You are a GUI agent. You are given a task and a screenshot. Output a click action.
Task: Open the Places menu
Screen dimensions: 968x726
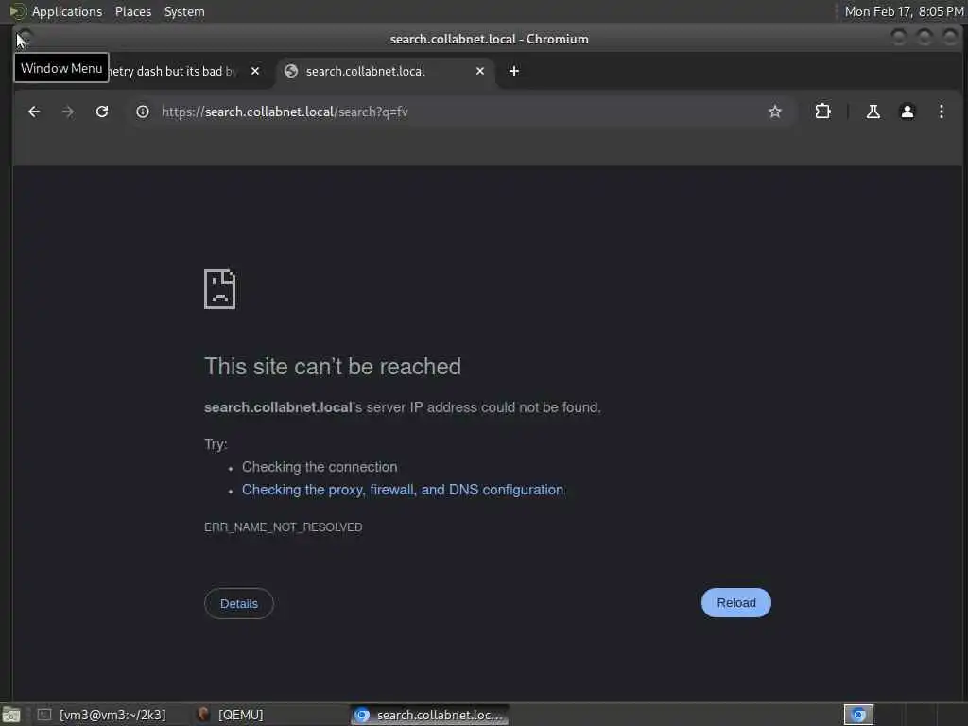133,11
